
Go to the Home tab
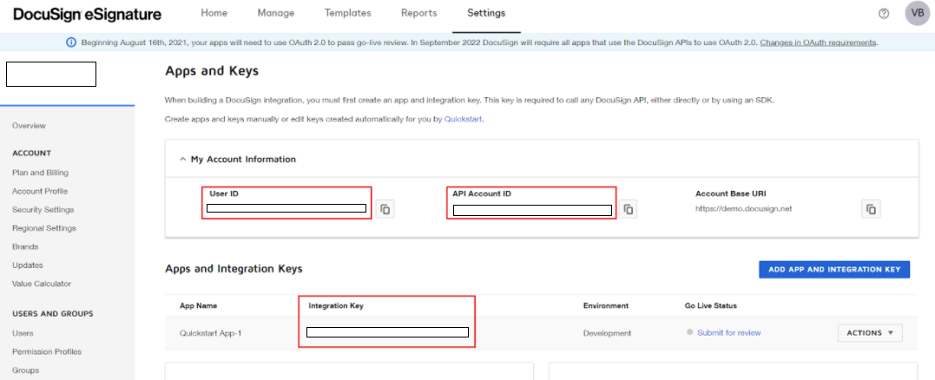tap(214, 13)
